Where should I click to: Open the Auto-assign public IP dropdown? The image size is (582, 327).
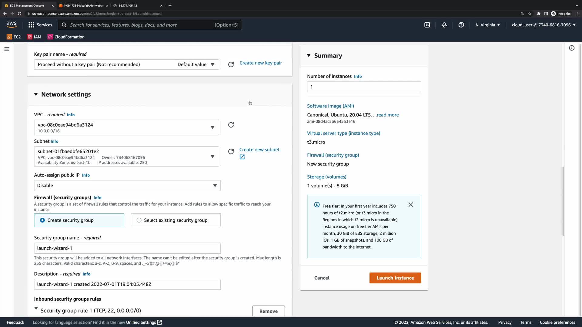pos(127,186)
